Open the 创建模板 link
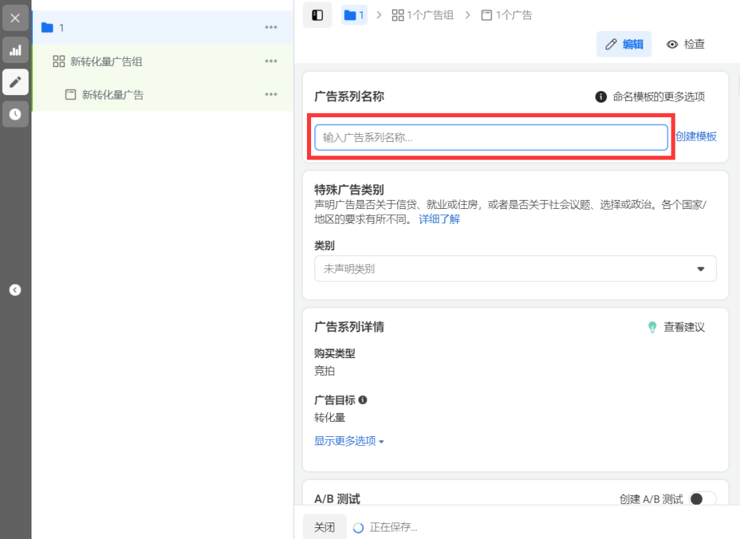This screenshot has width=740, height=539. click(x=696, y=136)
